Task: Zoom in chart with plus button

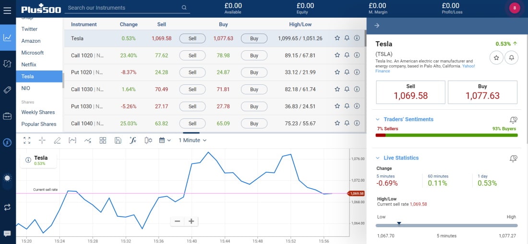Action: pyautogui.click(x=191, y=221)
